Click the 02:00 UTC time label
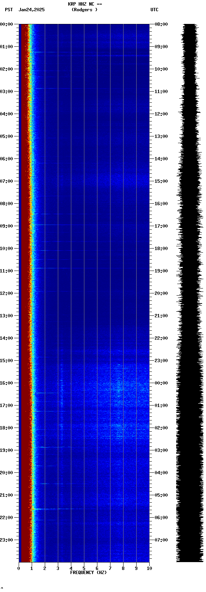This screenshot has width=206, height=592. click(161, 428)
